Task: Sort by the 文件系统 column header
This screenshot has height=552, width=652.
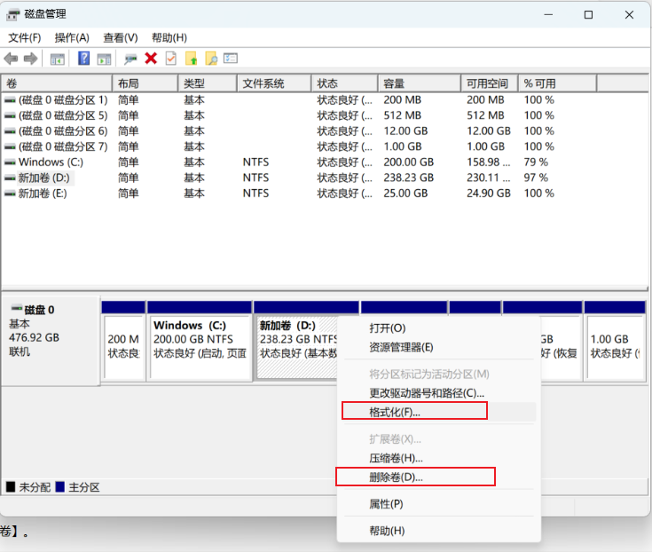Action: pos(274,83)
